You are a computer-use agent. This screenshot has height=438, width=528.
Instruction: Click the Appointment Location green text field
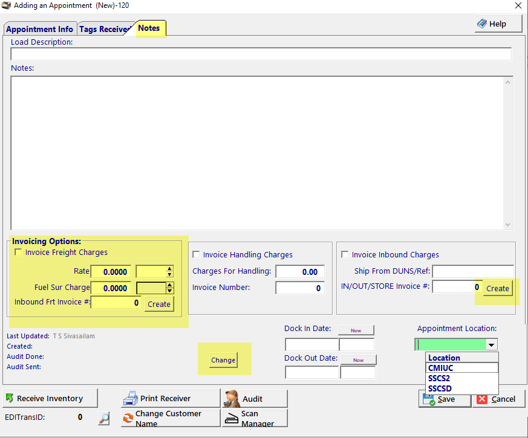[451, 344]
